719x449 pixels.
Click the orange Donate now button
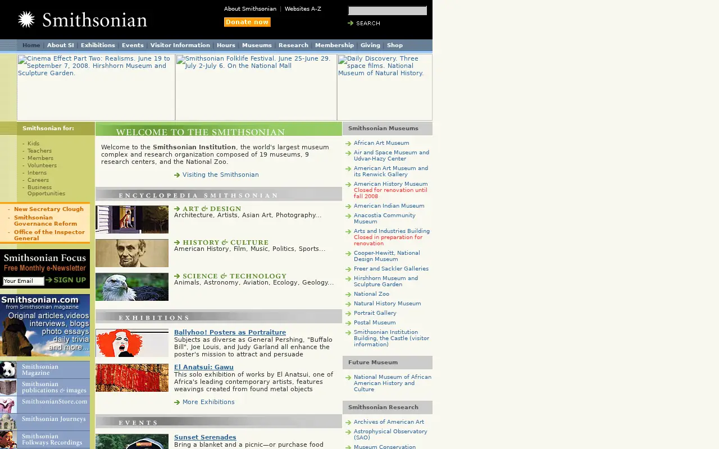247,22
